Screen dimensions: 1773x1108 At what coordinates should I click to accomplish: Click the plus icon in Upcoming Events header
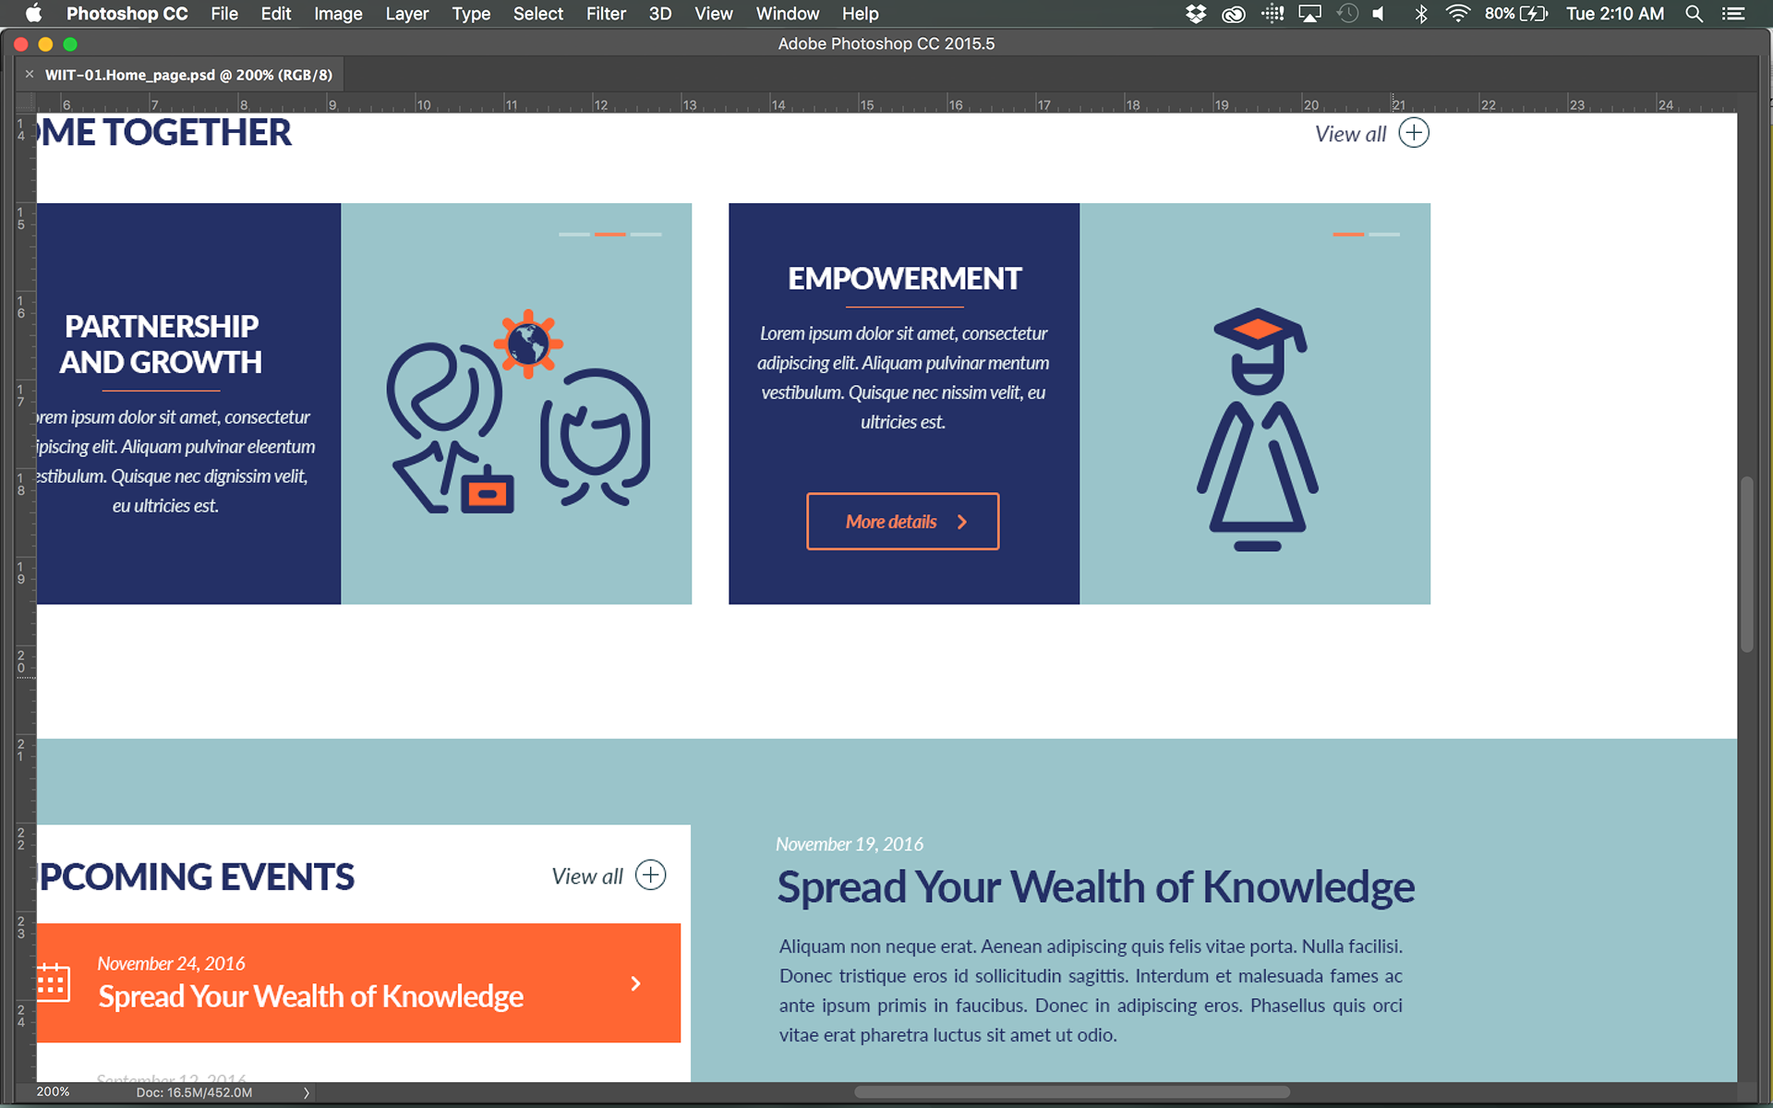[650, 875]
